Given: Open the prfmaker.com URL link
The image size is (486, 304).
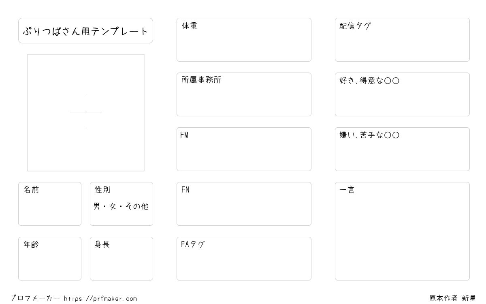Looking at the screenshot, I should click(100, 299).
